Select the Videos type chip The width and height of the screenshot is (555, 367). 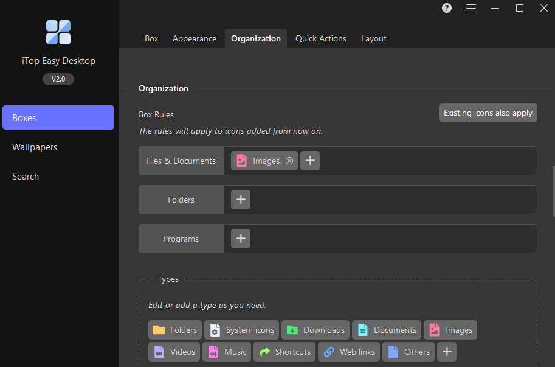(175, 352)
